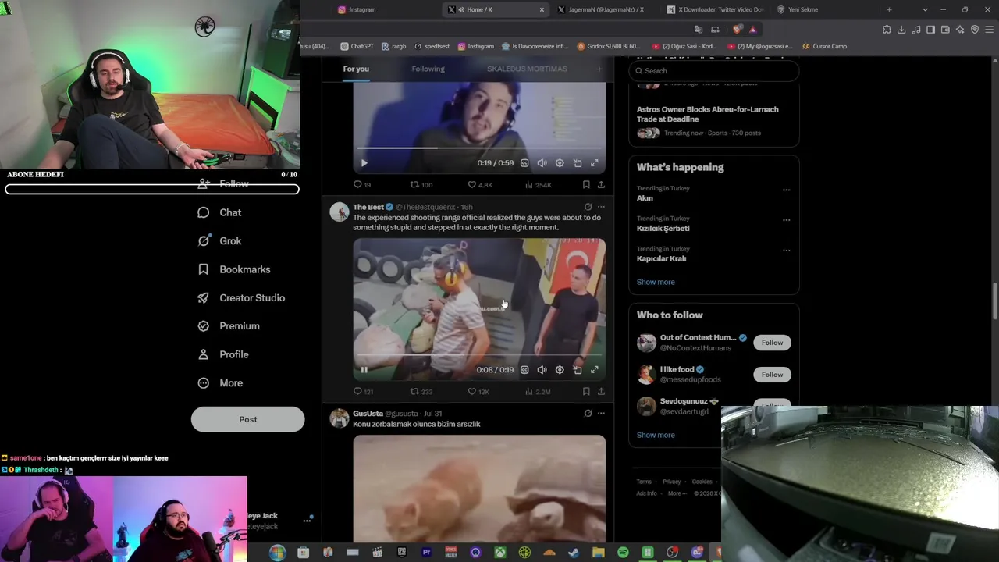The image size is (999, 562).
Task: Open Grok actions on GusUsta's post
Action: pyautogui.click(x=588, y=414)
